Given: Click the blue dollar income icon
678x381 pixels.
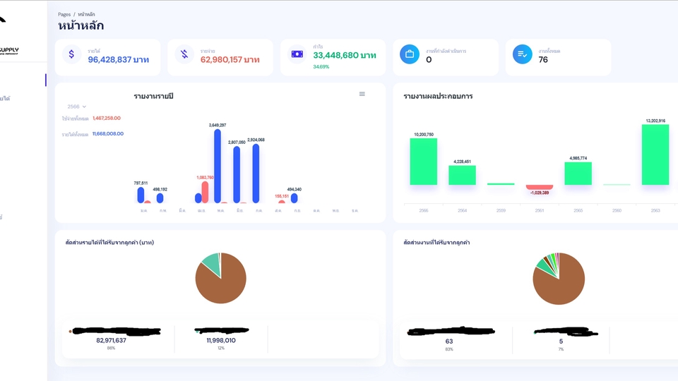Looking at the screenshot, I should point(71,54).
